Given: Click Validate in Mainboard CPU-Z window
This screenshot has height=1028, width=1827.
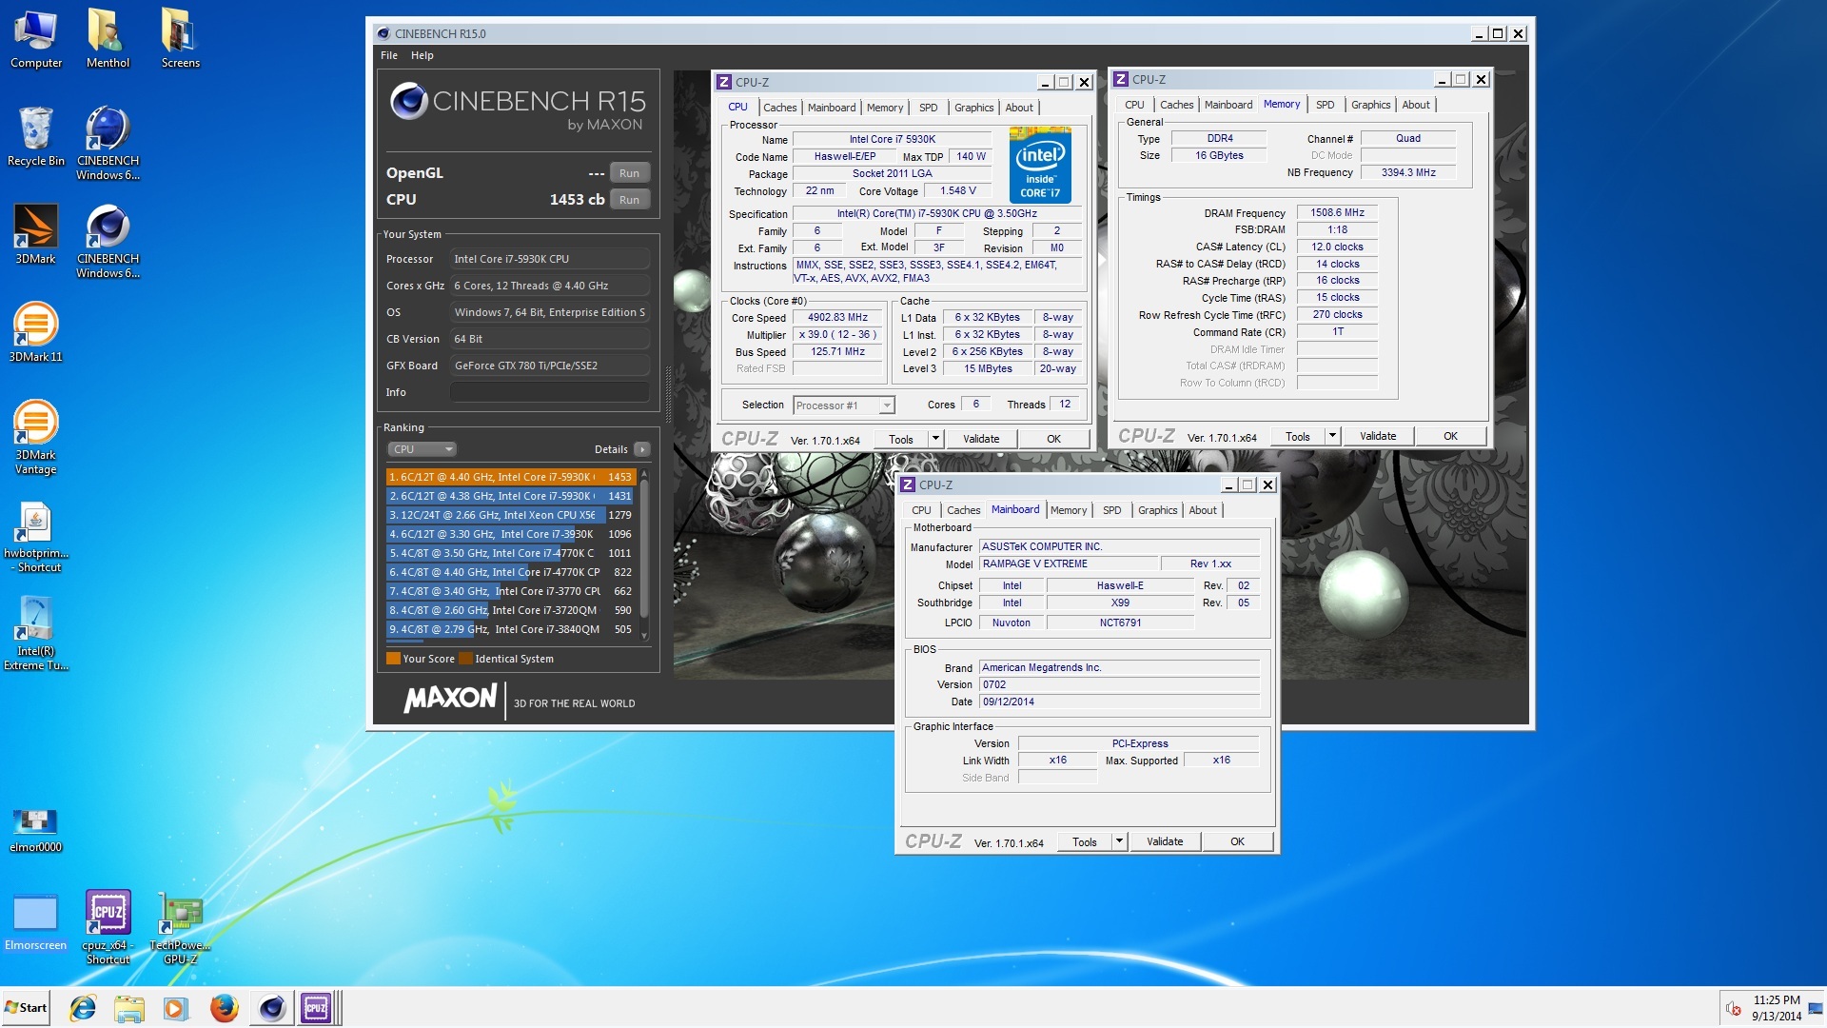Looking at the screenshot, I should [x=1165, y=841].
